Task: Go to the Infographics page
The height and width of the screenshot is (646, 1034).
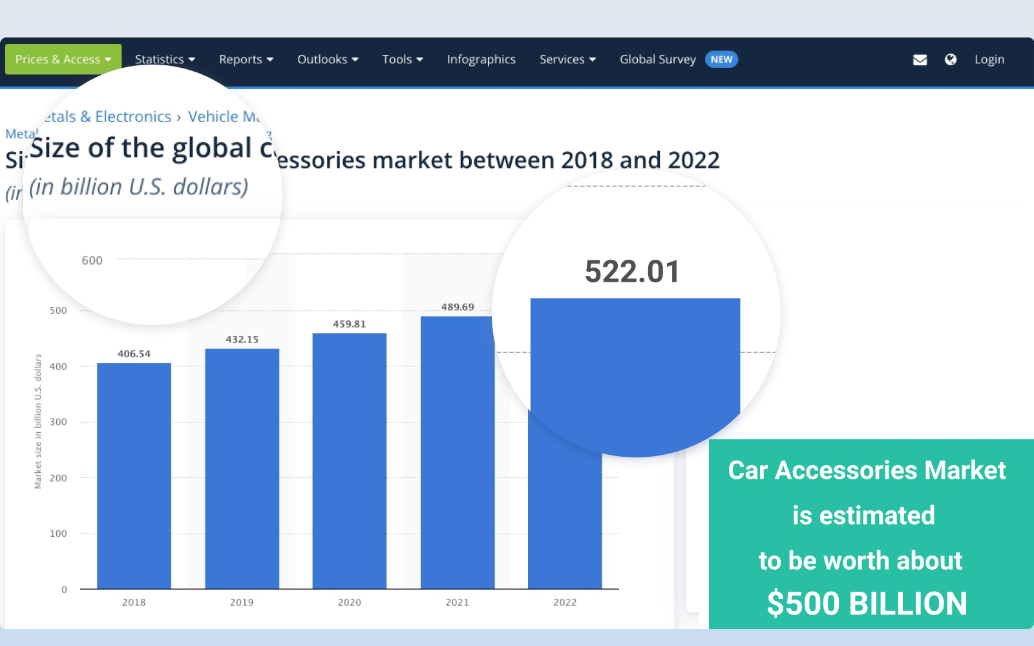Action: 481,59
